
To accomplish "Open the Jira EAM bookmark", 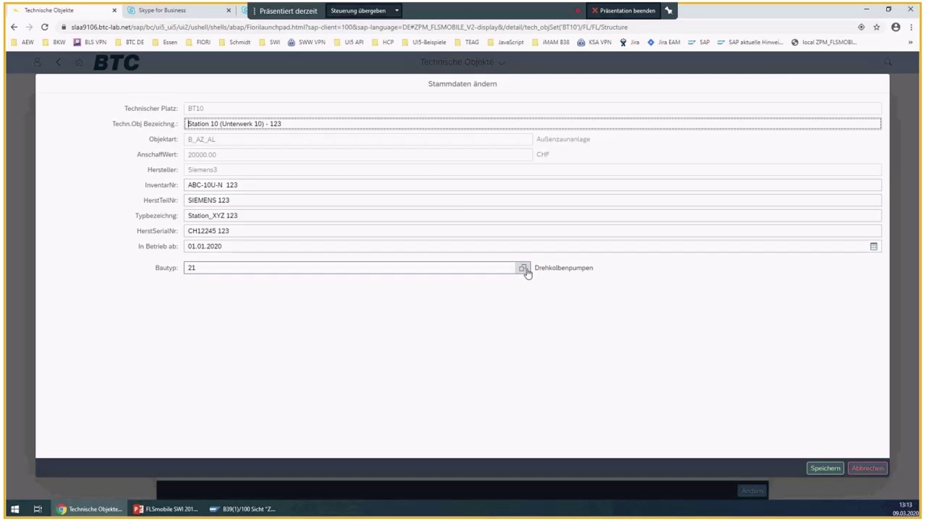I will click(664, 42).
